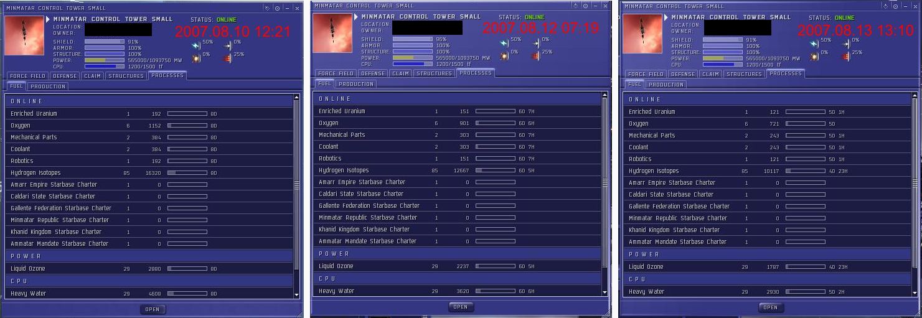The height and width of the screenshot is (318, 922).
Task: Collapse the tower header triangle, 08.12 window
Action: pyautogui.click(x=357, y=16)
